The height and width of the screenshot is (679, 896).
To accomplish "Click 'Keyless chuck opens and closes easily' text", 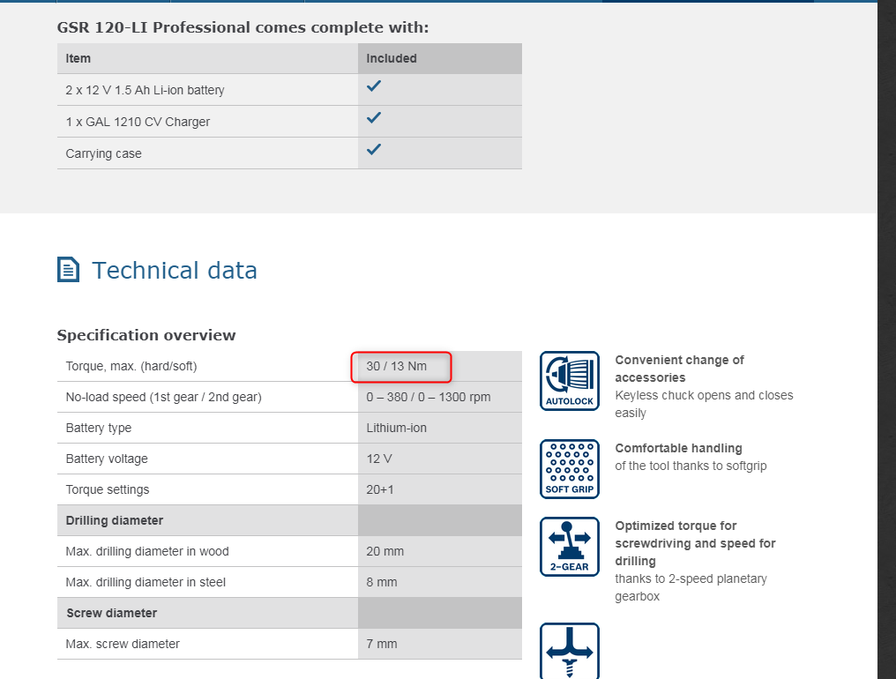I will coord(704,404).
